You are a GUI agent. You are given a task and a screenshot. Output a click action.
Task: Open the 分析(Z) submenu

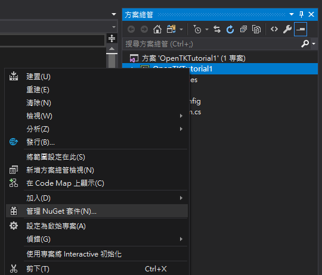click(97, 129)
